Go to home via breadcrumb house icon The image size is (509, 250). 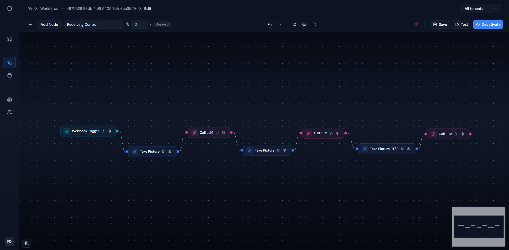coord(30,8)
